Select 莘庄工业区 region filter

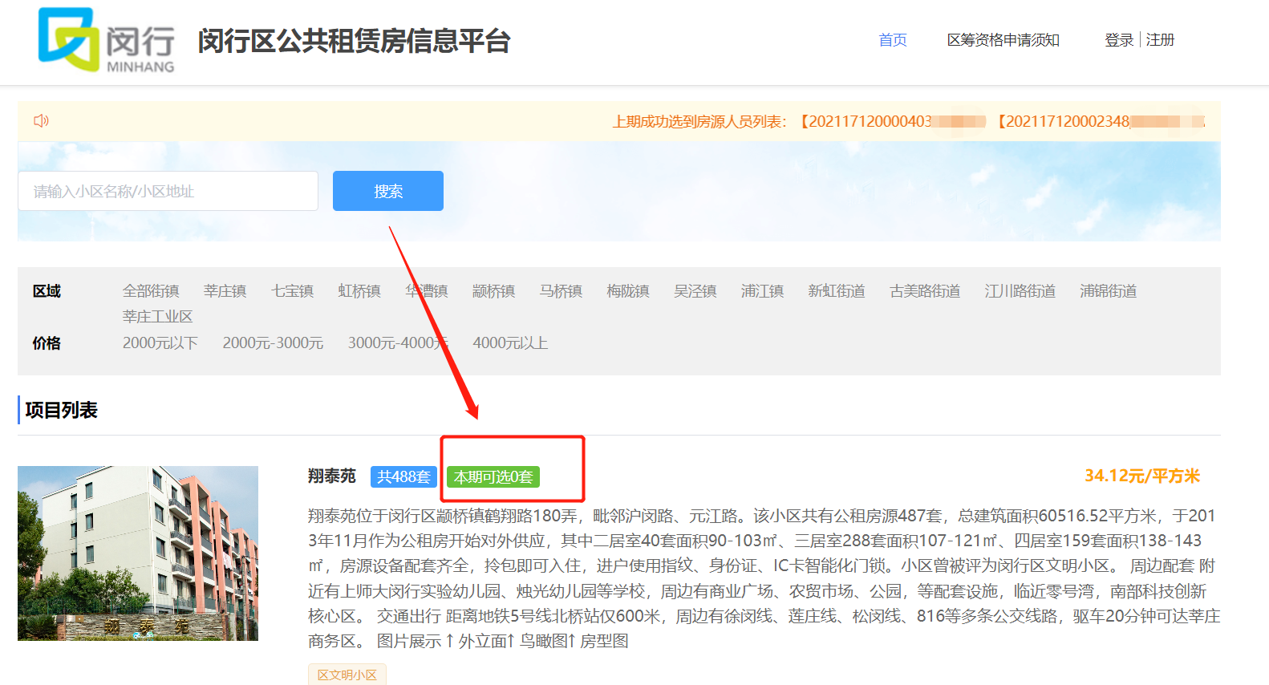point(157,317)
